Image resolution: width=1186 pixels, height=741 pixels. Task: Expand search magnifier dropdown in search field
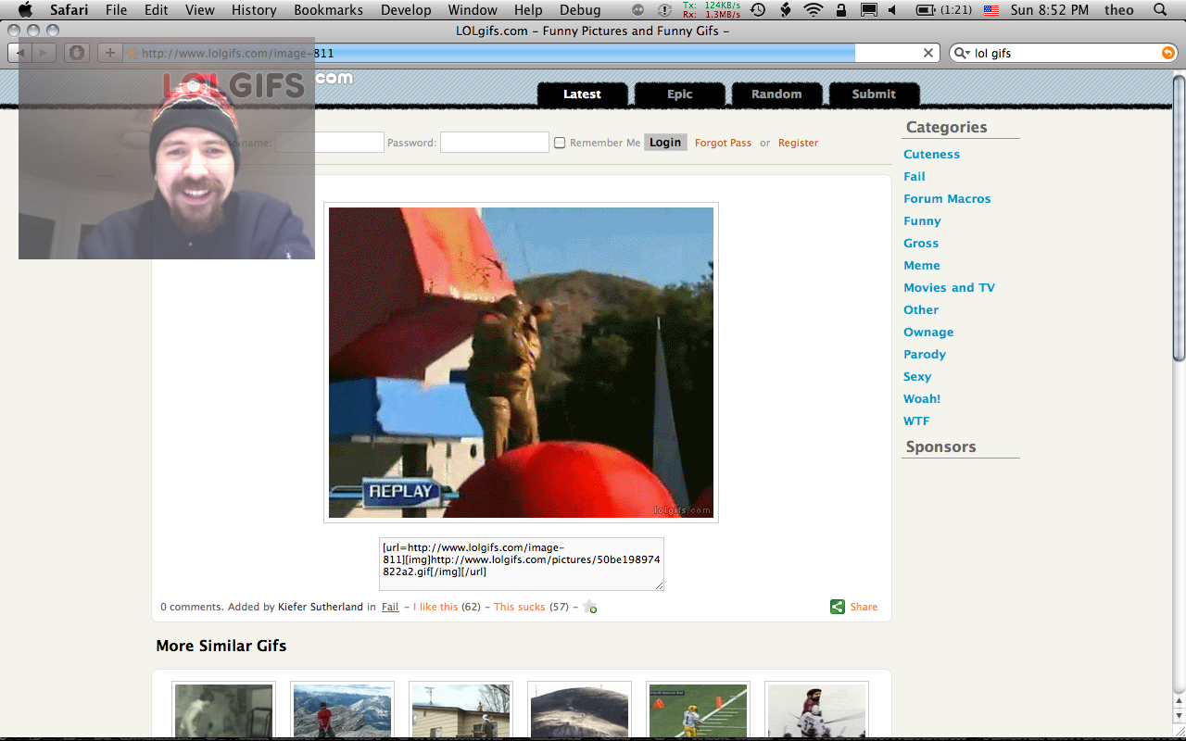click(963, 53)
